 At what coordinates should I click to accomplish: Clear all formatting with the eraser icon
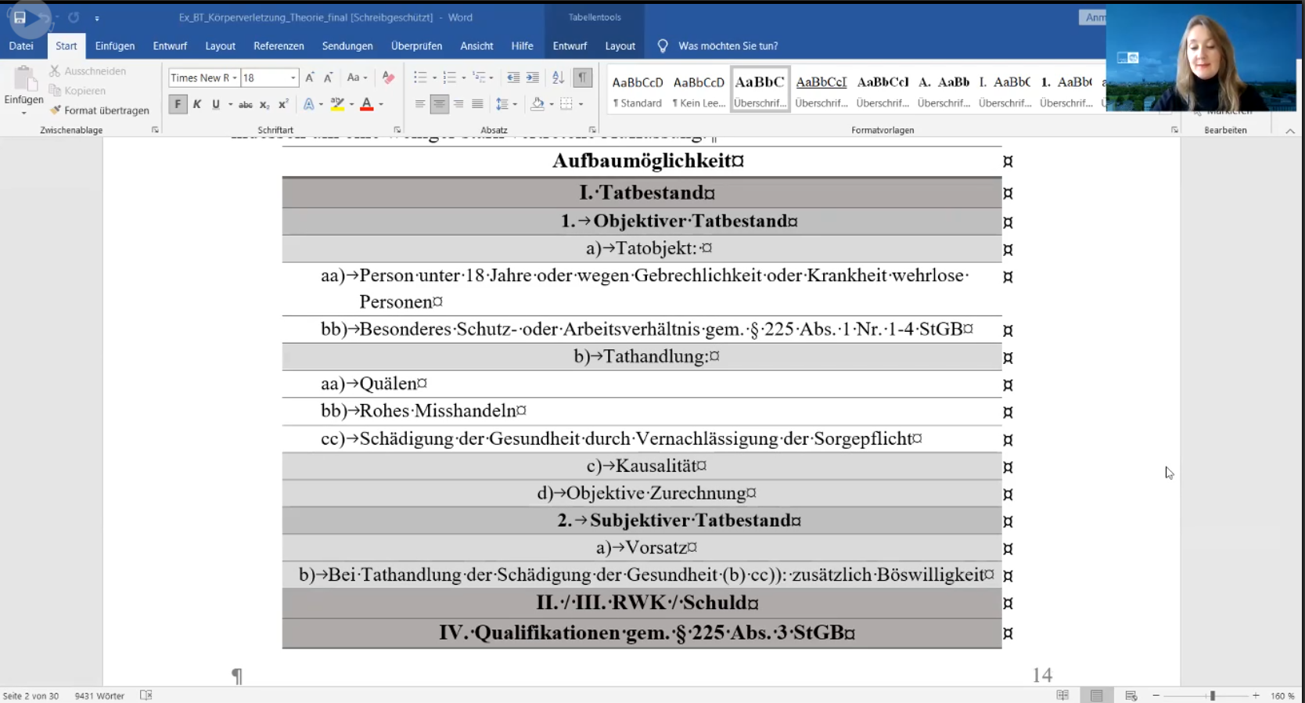pos(388,78)
